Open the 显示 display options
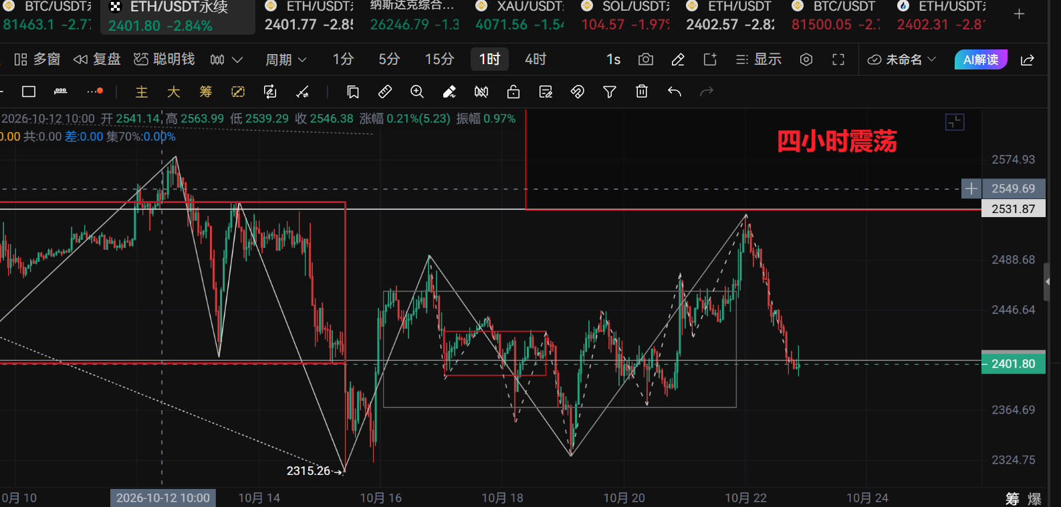The width and height of the screenshot is (1061, 507). coord(759,59)
